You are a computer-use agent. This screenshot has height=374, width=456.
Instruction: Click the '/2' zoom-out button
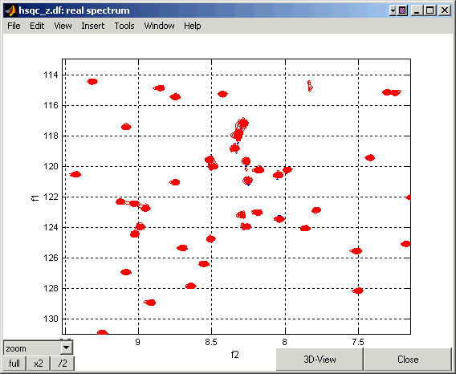click(x=63, y=364)
